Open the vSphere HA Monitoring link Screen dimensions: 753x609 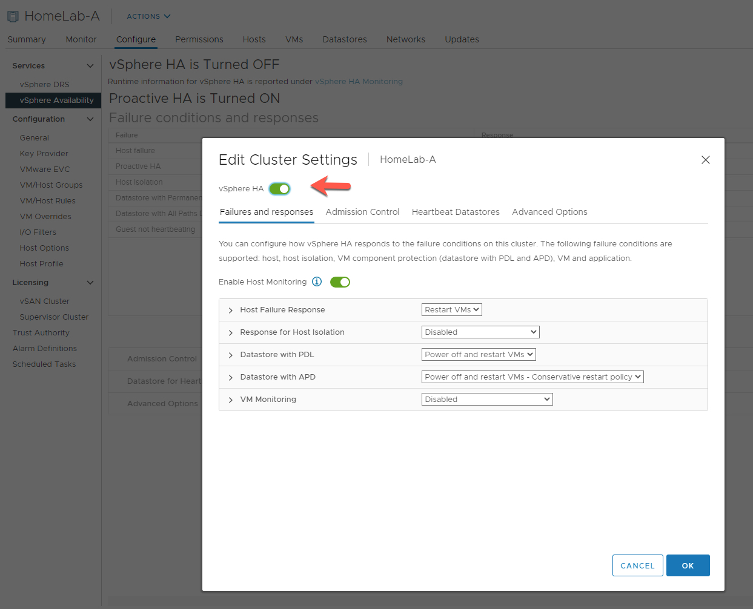point(359,81)
